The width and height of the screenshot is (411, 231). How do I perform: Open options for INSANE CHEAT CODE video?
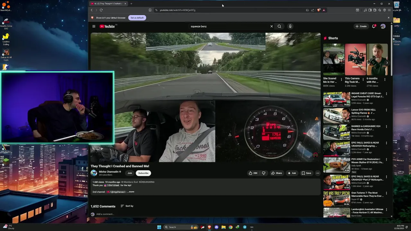click(x=386, y=94)
